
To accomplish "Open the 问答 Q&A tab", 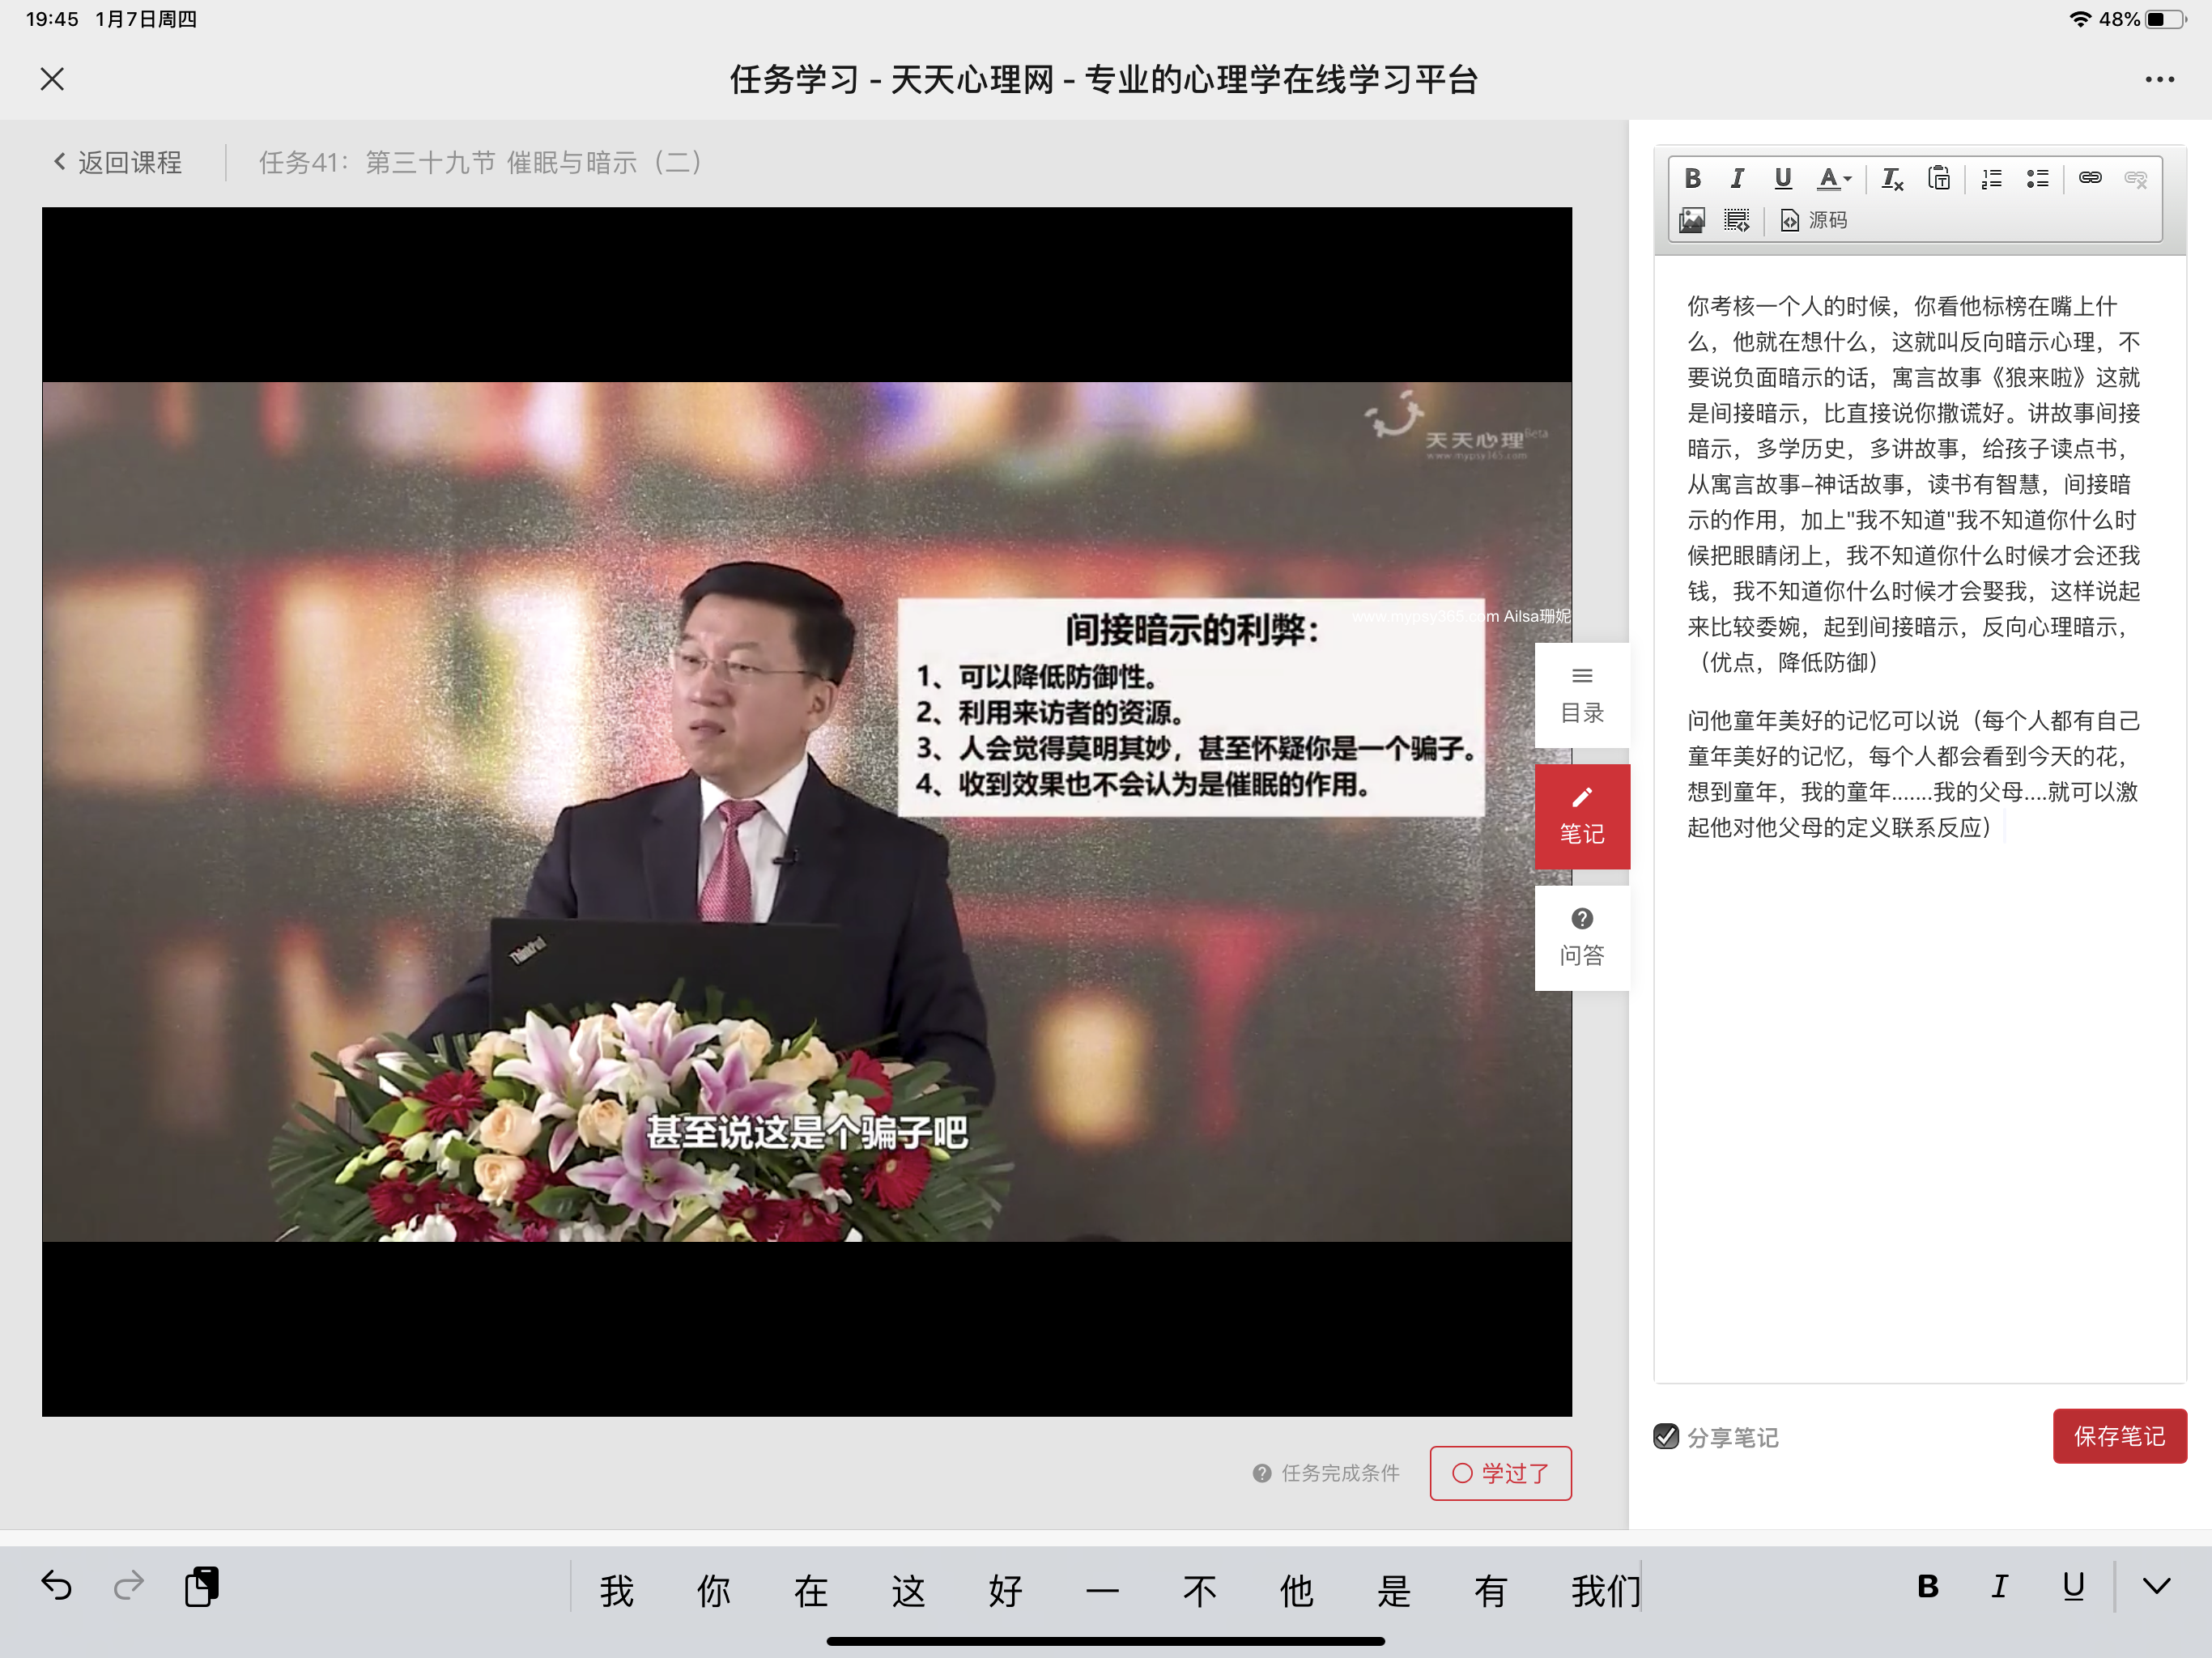I will coord(1582,937).
